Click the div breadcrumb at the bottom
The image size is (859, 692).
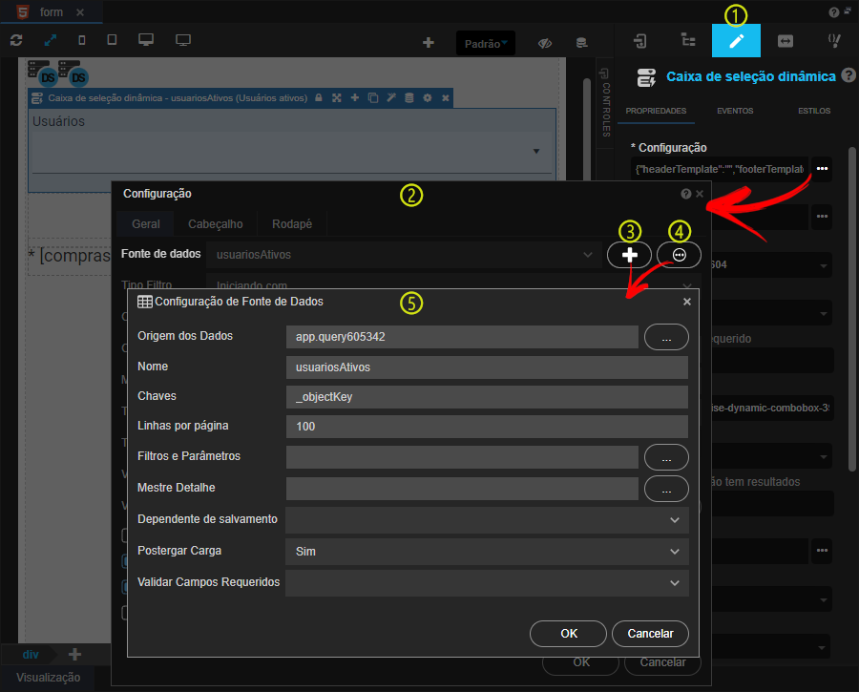pos(31,654)
